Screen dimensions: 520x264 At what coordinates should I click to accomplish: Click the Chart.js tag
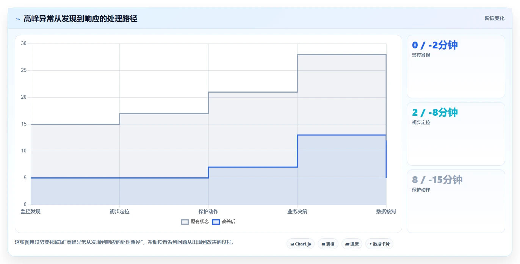[x=301, y=244]
